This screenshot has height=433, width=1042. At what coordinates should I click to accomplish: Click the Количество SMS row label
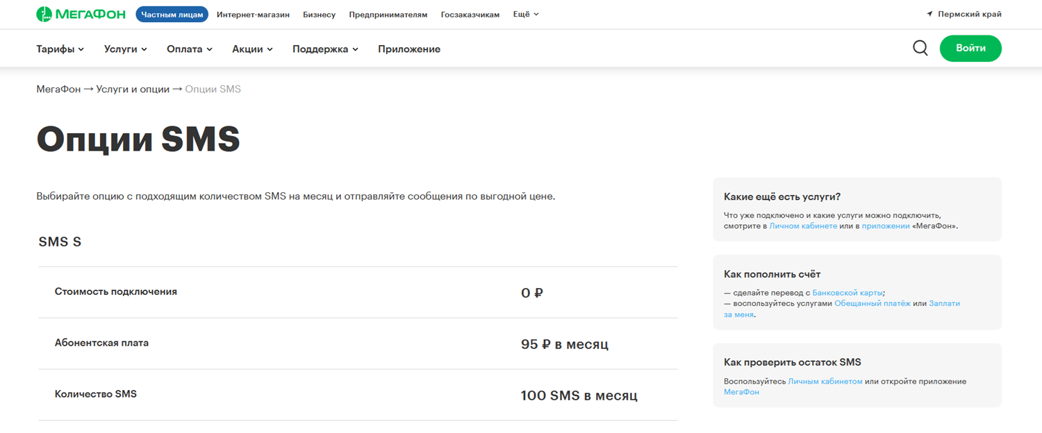coord(96,394)
